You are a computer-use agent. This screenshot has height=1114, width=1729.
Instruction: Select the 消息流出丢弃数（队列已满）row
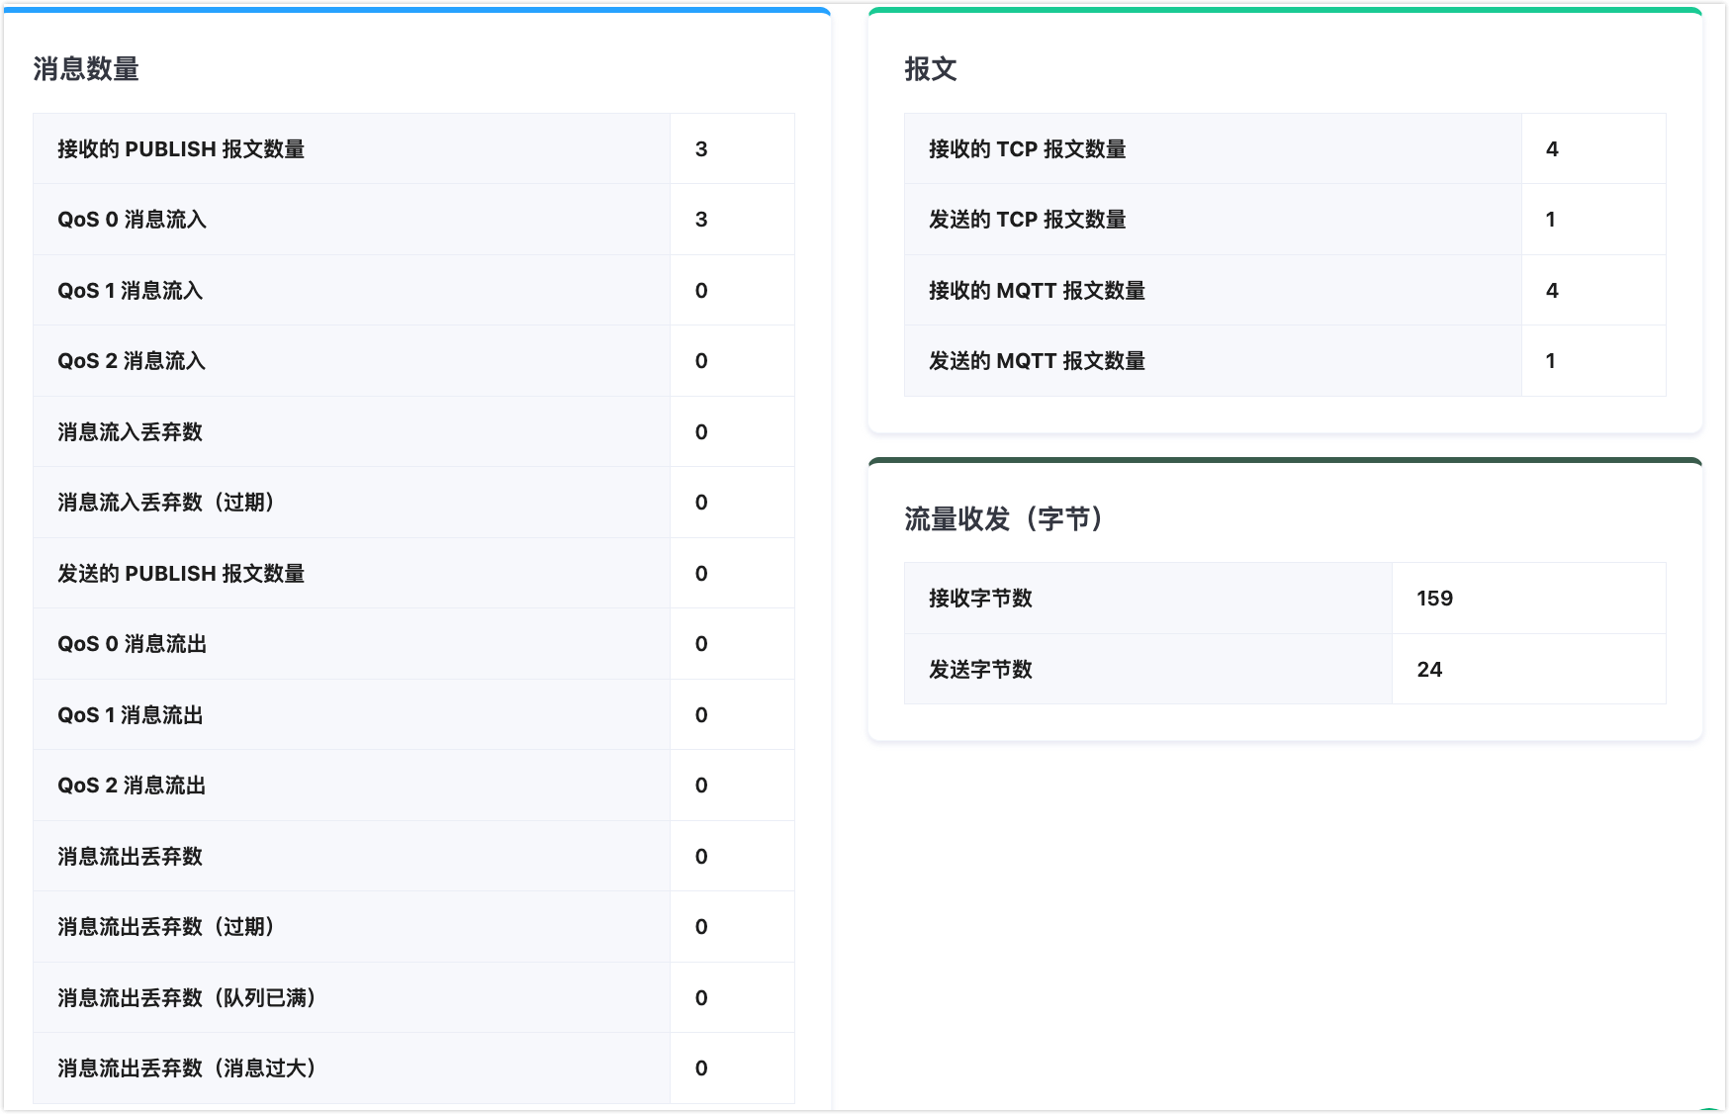pos(186,997)
